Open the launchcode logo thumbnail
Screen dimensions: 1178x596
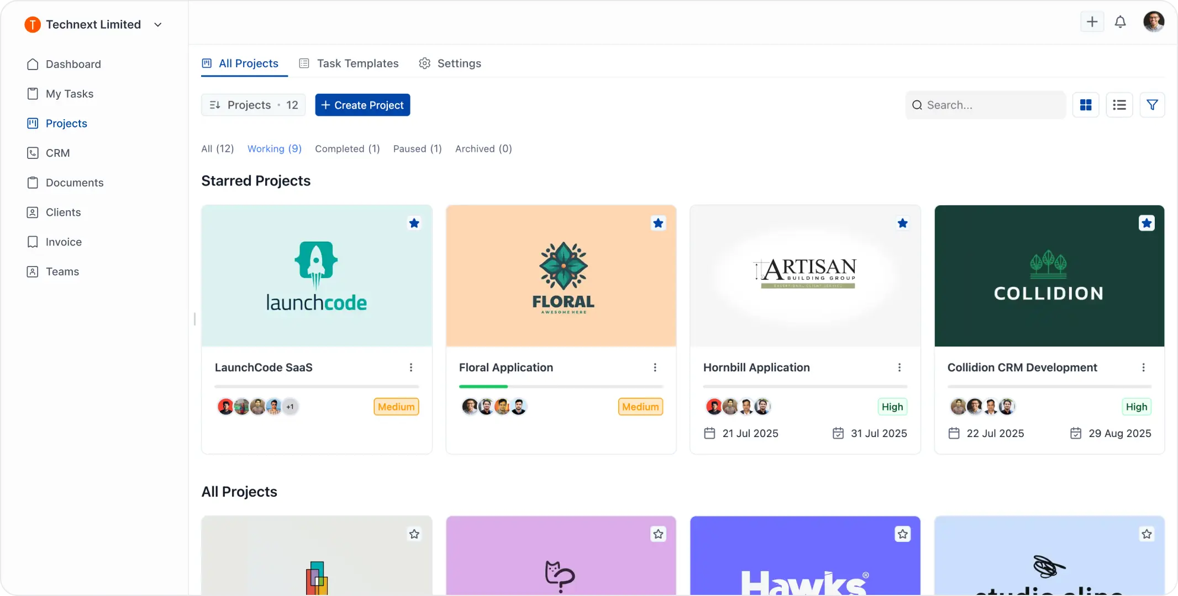click(317, 276)
